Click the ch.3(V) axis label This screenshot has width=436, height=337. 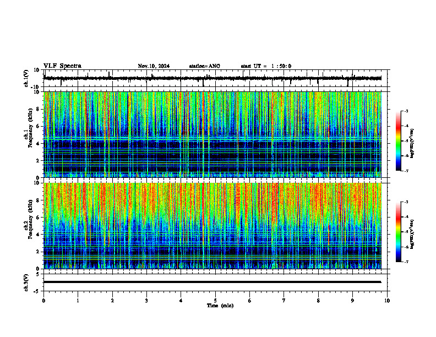coord(26,283)
